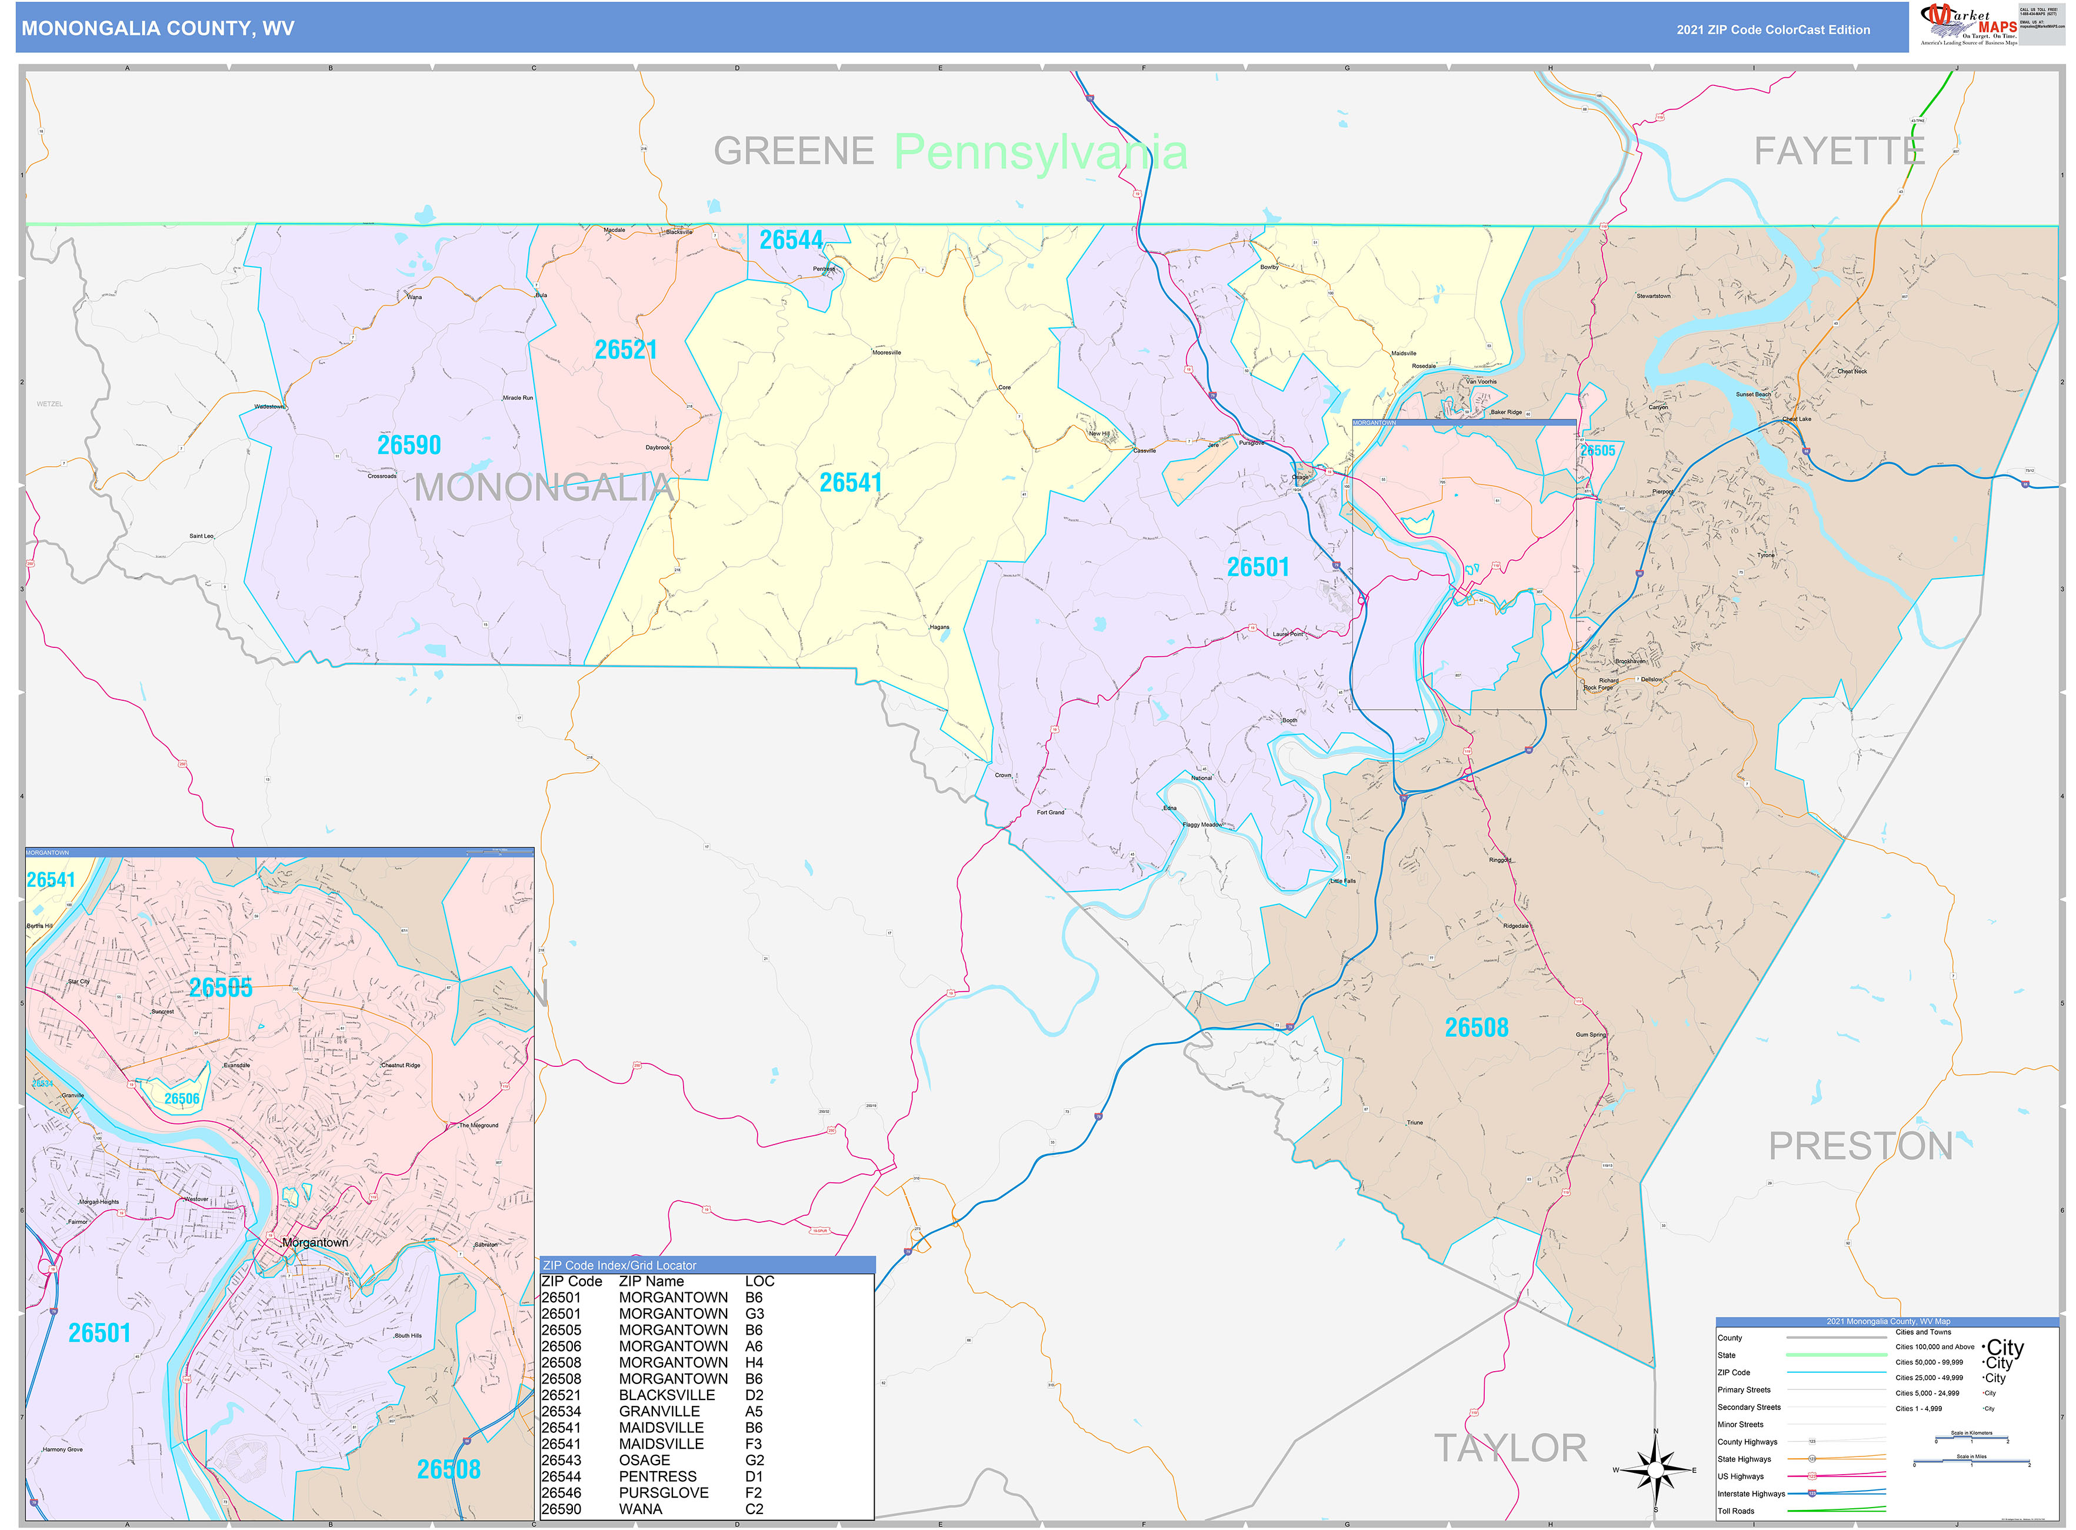The image size is (2076, 1530).
Task: Select the 26521 ZIP code label
Action: pyautogui.click(x=626, y=349)
